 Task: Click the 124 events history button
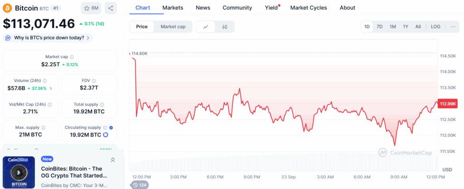140,185
